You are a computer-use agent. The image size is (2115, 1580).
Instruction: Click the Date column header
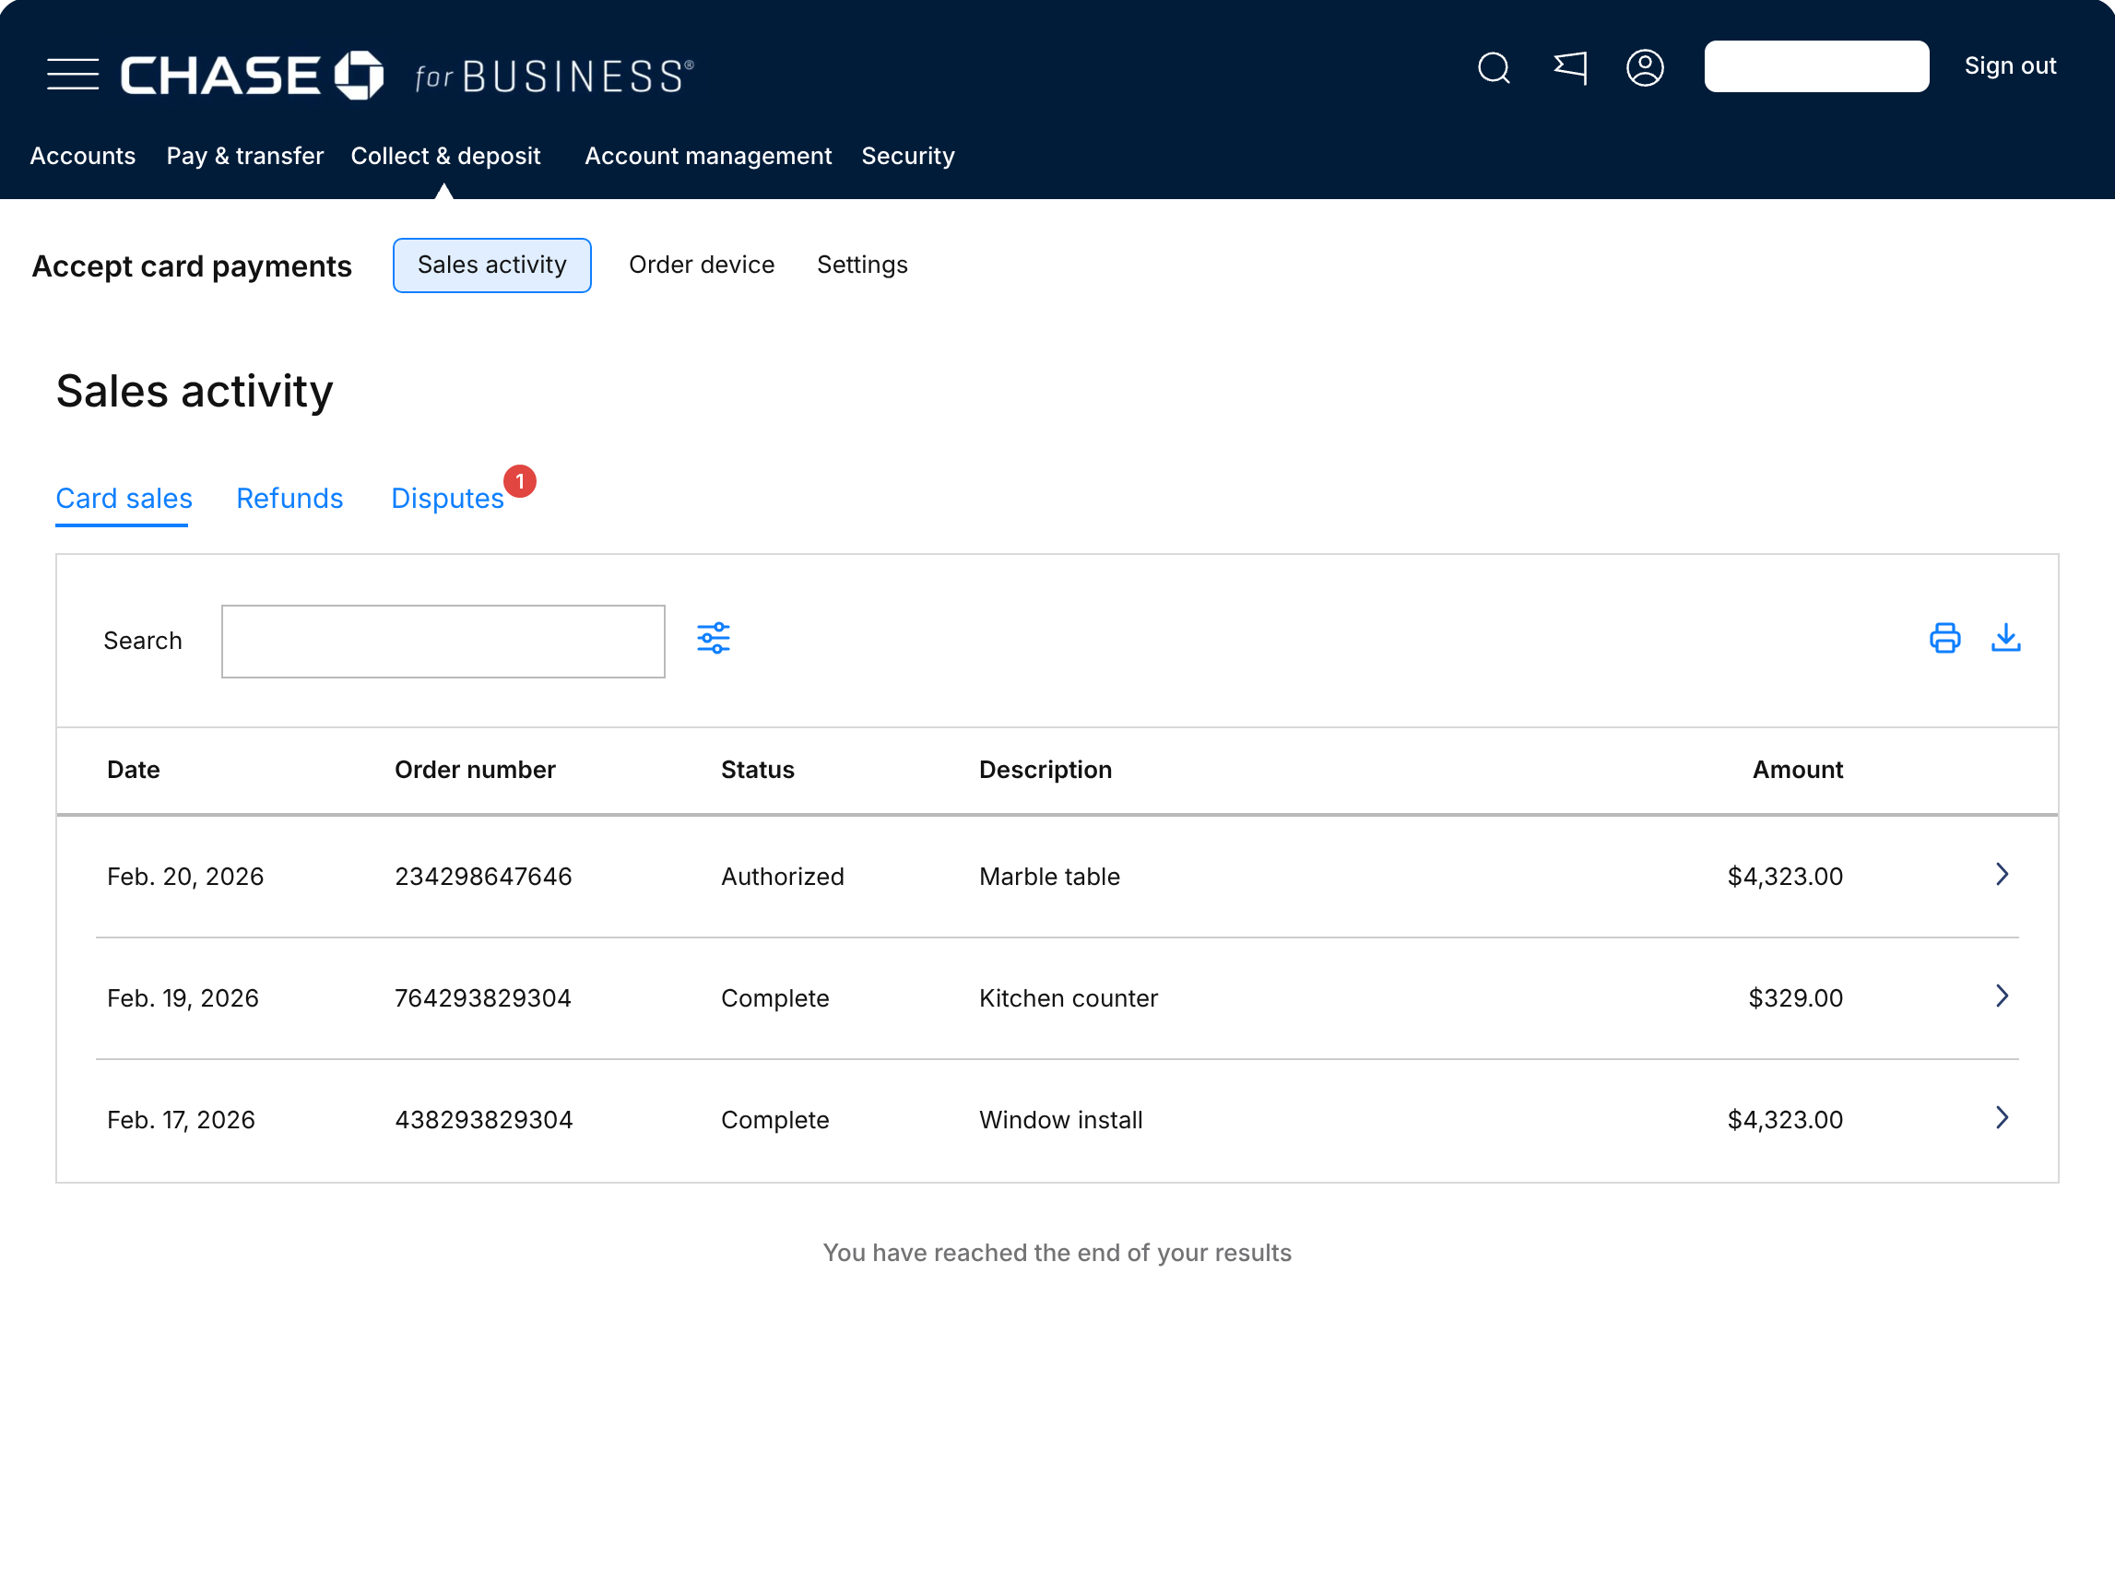[134, 770]
